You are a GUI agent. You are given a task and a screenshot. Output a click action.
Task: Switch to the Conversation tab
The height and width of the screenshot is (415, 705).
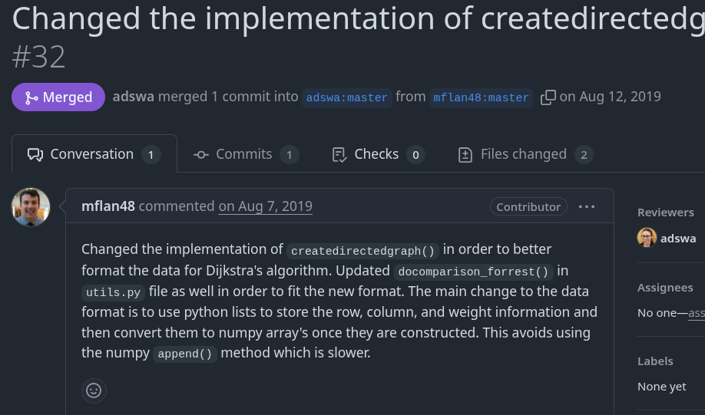coord(94,154)
